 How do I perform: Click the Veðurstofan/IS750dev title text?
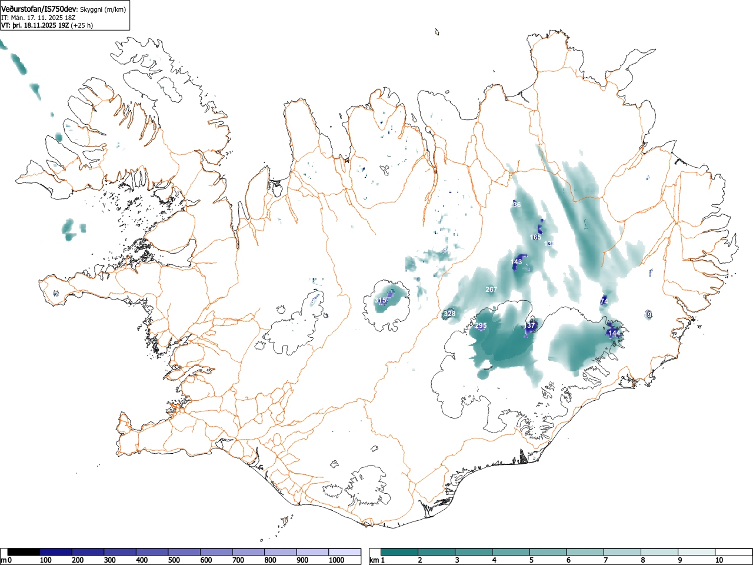coord(39,9)
